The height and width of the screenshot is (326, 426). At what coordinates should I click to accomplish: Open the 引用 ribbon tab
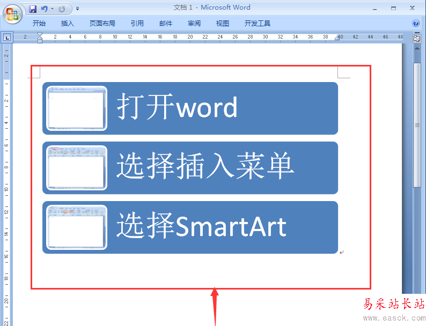[137, 24]
